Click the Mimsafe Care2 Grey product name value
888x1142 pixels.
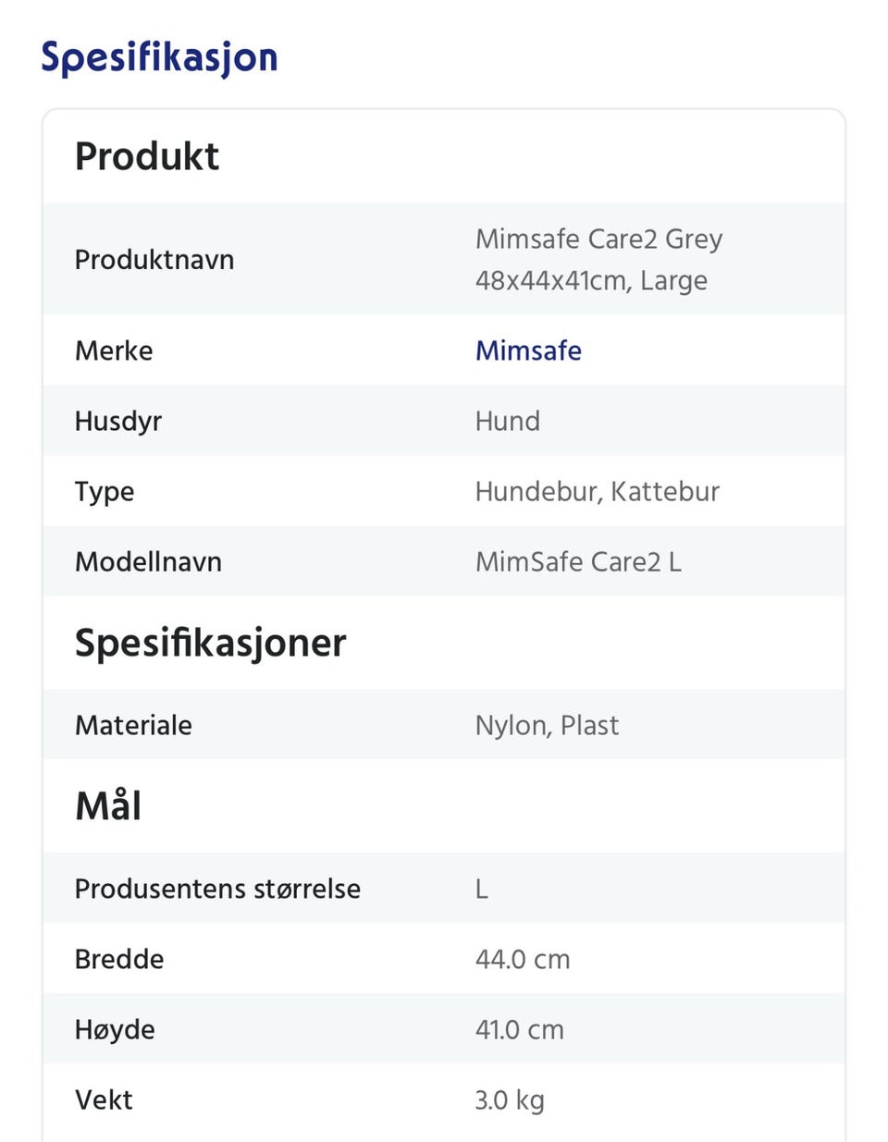(x=598, y=259)
